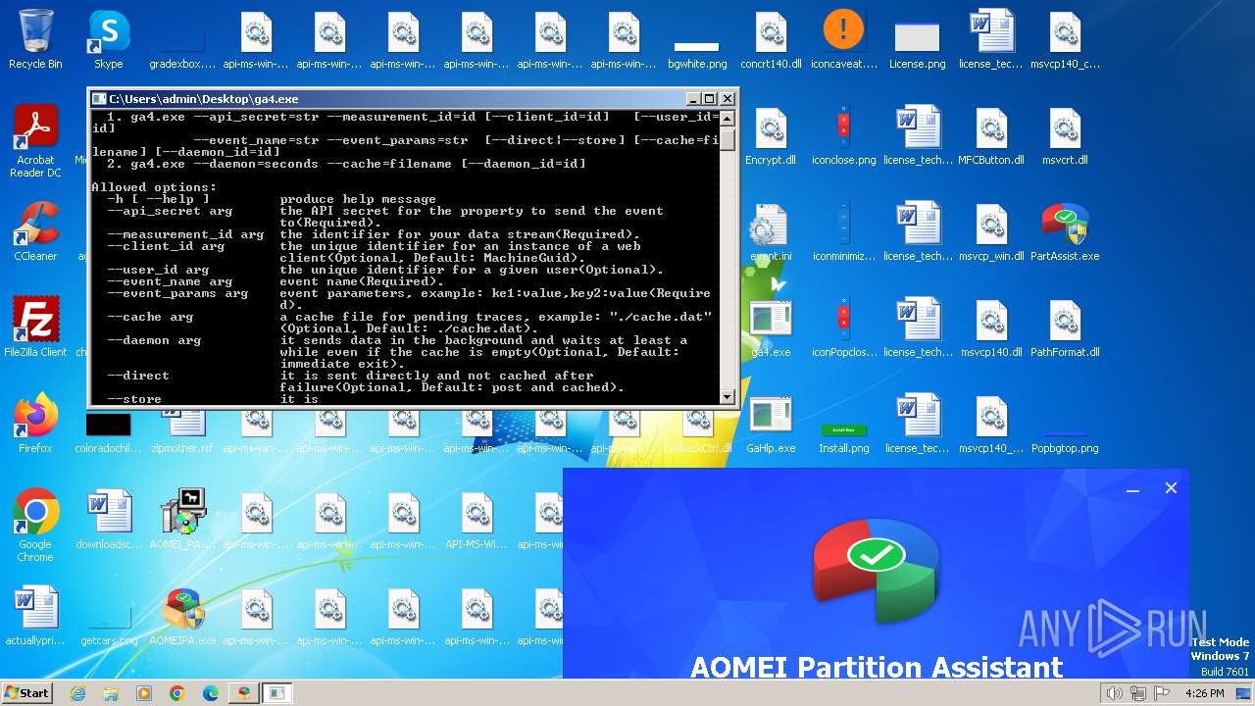The height and width of the screenshot is (706, 1255).
Task: Select the GaHlp.exe desktop file
Action: point(771,424)
